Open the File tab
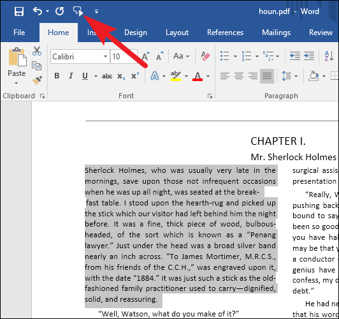Screen dimensions: 339x319 19,33
